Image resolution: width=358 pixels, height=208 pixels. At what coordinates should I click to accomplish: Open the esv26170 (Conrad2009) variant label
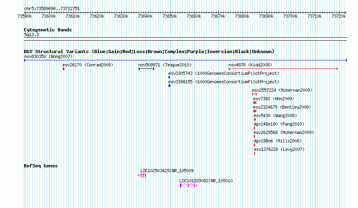[88, 65]
